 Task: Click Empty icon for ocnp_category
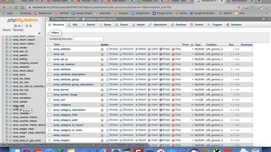pyautogui.click(x=161, y=105)
